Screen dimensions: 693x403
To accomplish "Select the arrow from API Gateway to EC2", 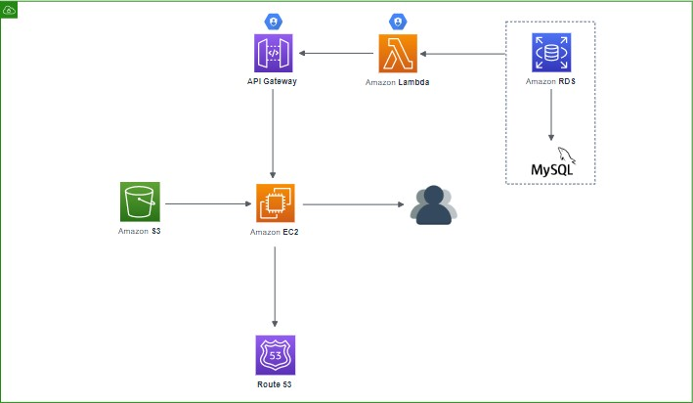I will click(273, 134).
